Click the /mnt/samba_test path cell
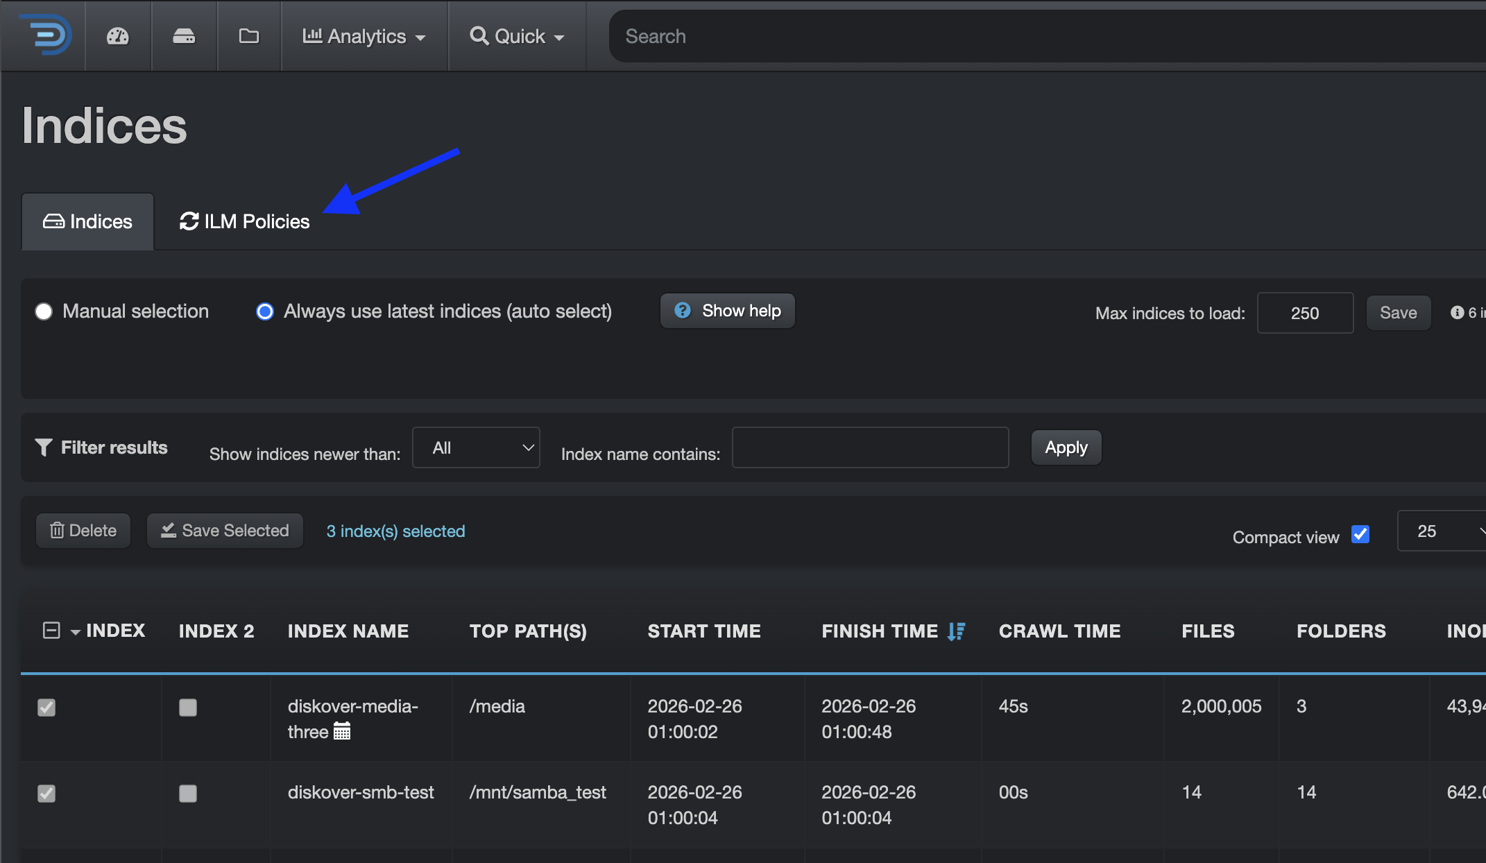 [x=538, y=792]
